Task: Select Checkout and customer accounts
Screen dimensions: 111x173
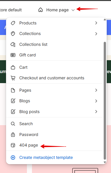Action: [55, 78]
